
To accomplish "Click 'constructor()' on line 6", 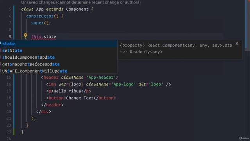I will (42, 16).
